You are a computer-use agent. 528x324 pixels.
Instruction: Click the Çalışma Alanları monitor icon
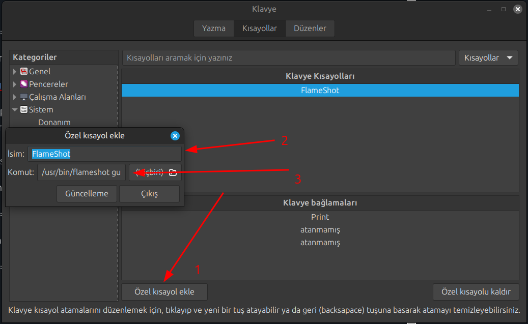(24, 97)
